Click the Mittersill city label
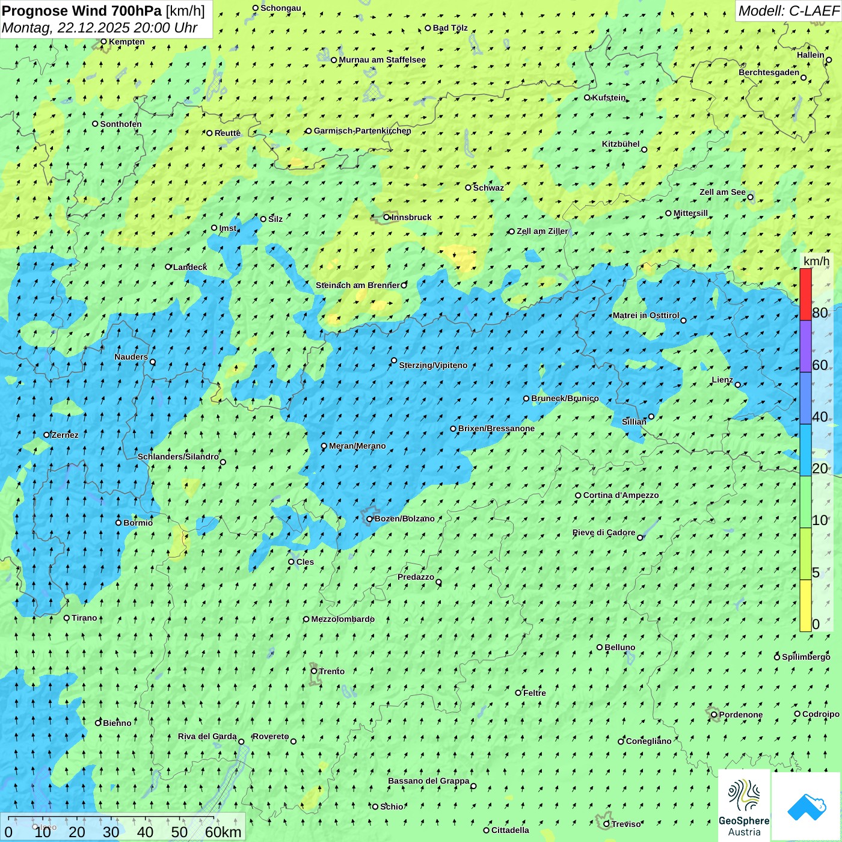Screen dimensions: 842x842 pyautogui.click(x=690, y=213)
